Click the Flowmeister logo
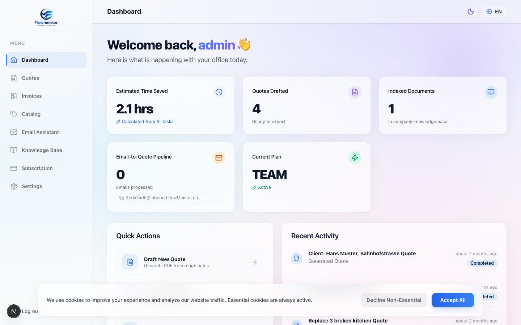 pos(46,17)
